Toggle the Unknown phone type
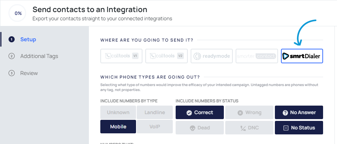This screenshot has width=337, height=144. (x=118, y=112)
